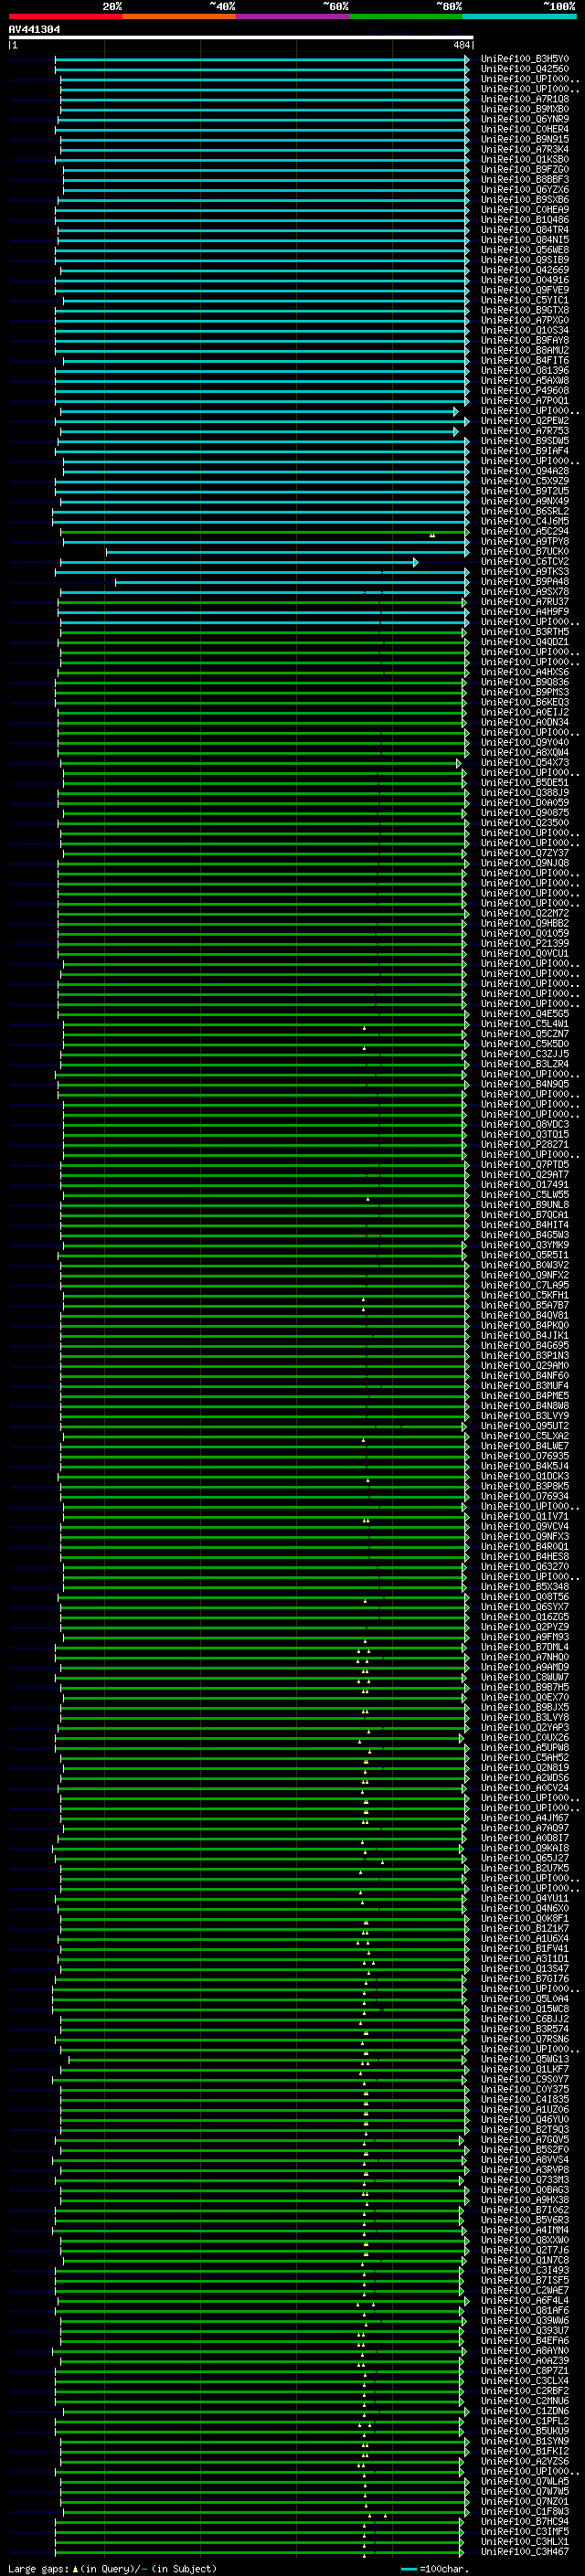Select UniRef100_A7NHQ0 label
Screen dimensions: 585x2576
click(524, 1656)
